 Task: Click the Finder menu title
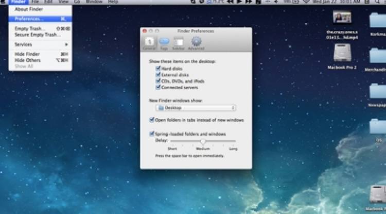(19, 2)
